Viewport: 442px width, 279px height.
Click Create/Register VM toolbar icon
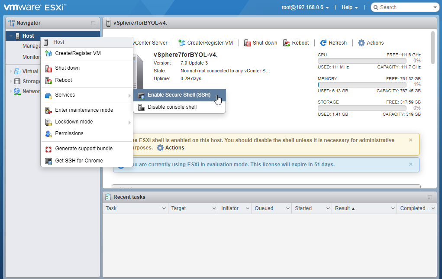[182, 43]
